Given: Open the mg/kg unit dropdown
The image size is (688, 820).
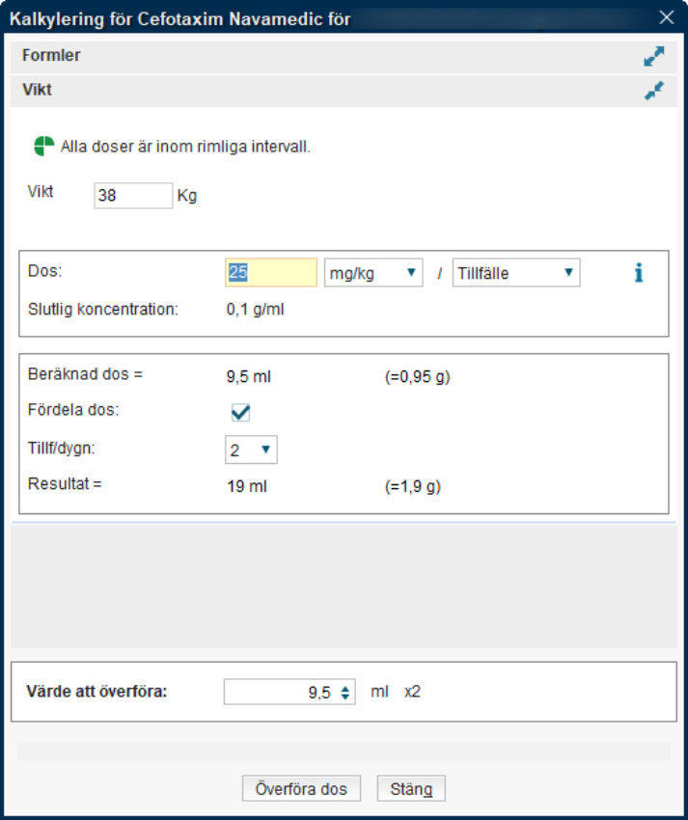Looking at the screenshot, I should tap(373, 273).
